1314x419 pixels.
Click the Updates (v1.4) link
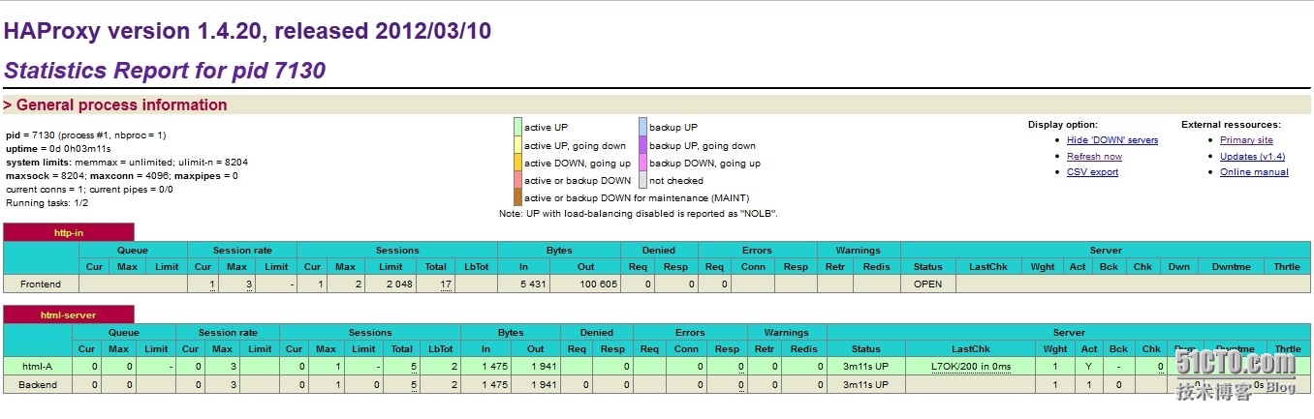pos(1252,156)
